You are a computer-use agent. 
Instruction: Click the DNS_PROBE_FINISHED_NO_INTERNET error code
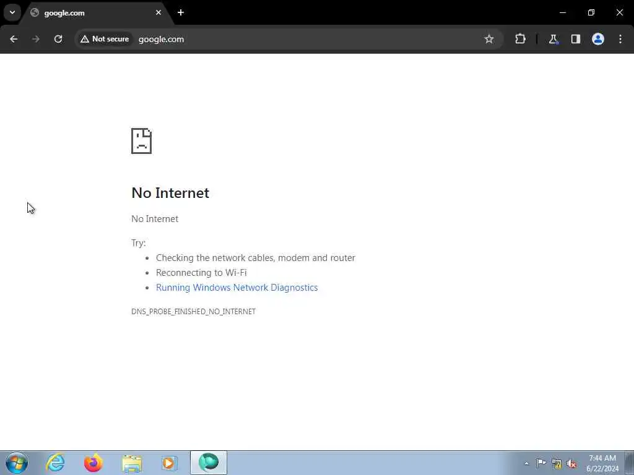click(193, 312)
